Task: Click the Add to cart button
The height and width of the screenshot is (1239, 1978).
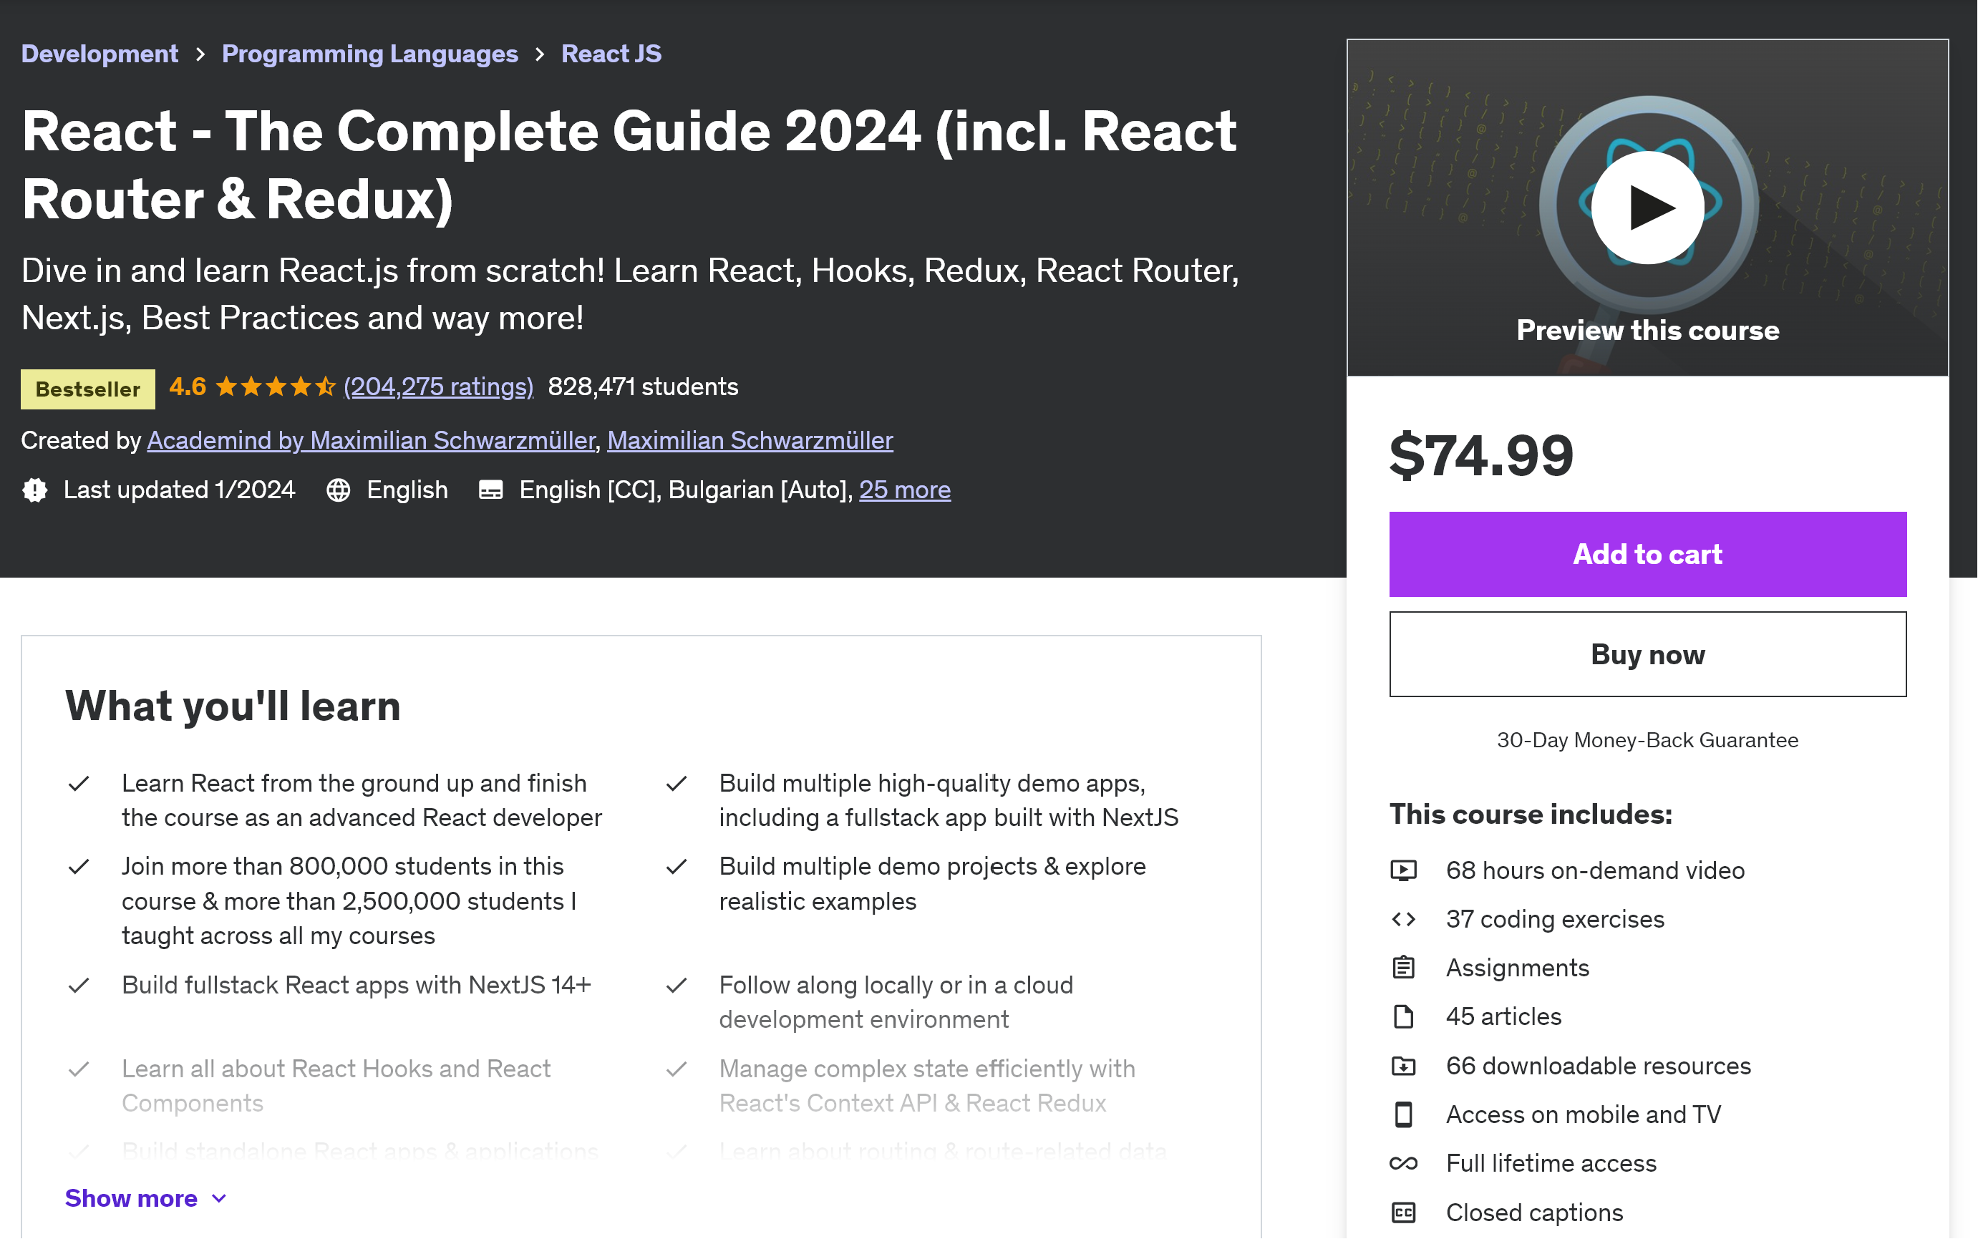Action: click(x=1647, y=554)
